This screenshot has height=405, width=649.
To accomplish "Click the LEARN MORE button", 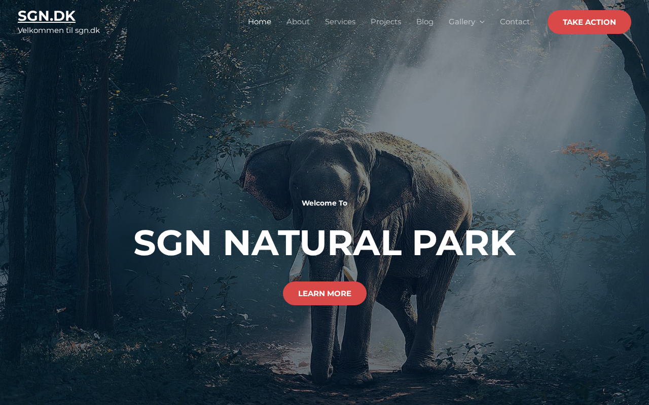I will (324, 294).
